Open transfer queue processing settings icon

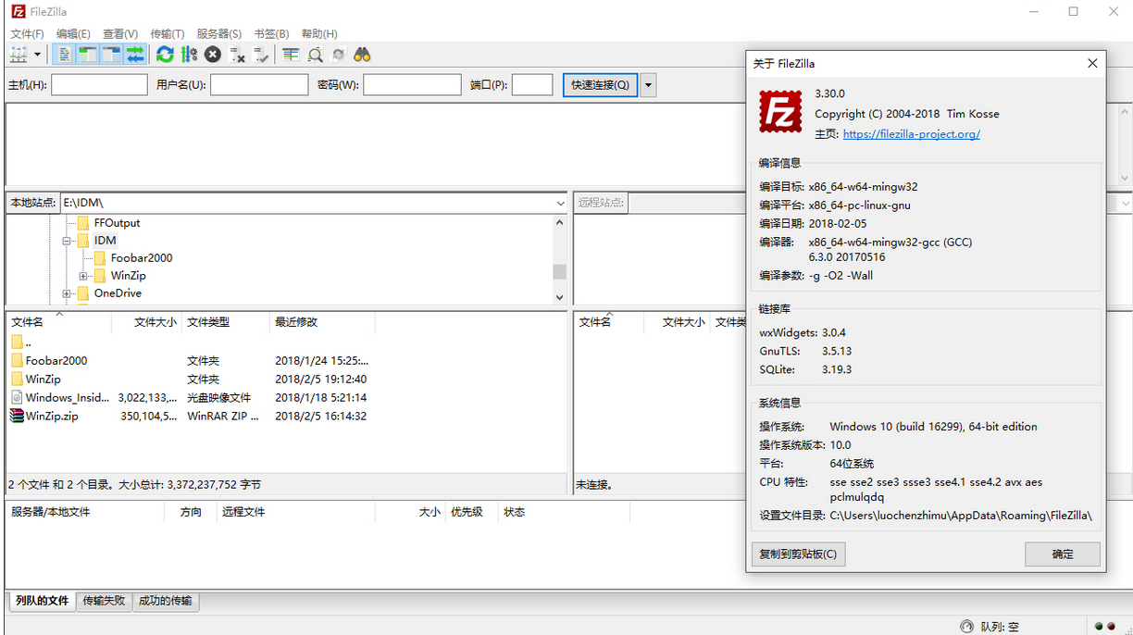click(189, 54)
